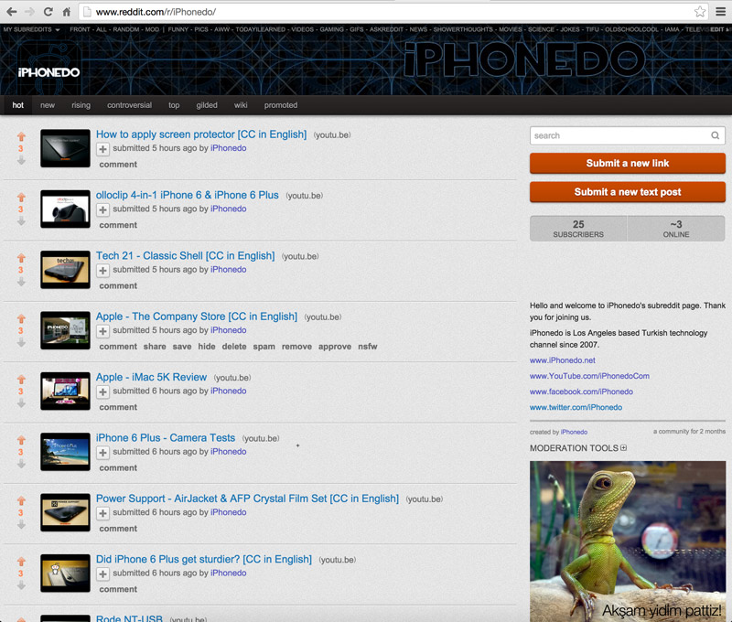Expand video for 'Apple - The Company Store'
This screenshot has height=622, width=732.
click(102, 331)
